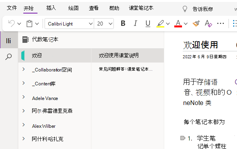Click the Format Painter brush icon
The height and width of the screenshot is (149, 237).
(196, 24)
